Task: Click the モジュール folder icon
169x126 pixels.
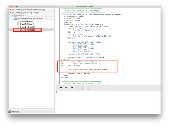Action: tap(15, 15)
